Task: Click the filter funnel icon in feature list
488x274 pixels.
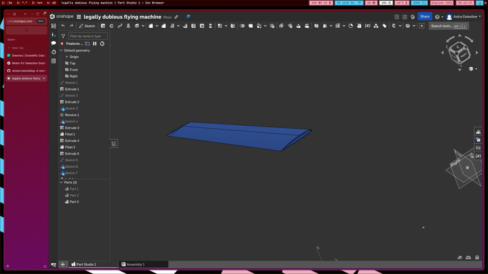Action: tap(63, 36)
